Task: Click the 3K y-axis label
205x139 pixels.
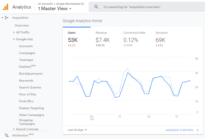Action: coord(197,73)
